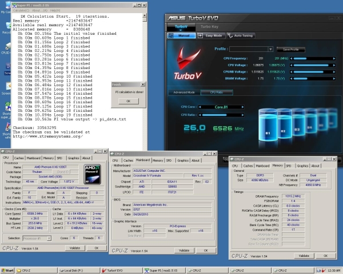The height and width of the screenshot is (274, 343).
Task: Adjust the CPU/NB Voltage slider bar
Action: pyautogui.click(x=313, y=72)
